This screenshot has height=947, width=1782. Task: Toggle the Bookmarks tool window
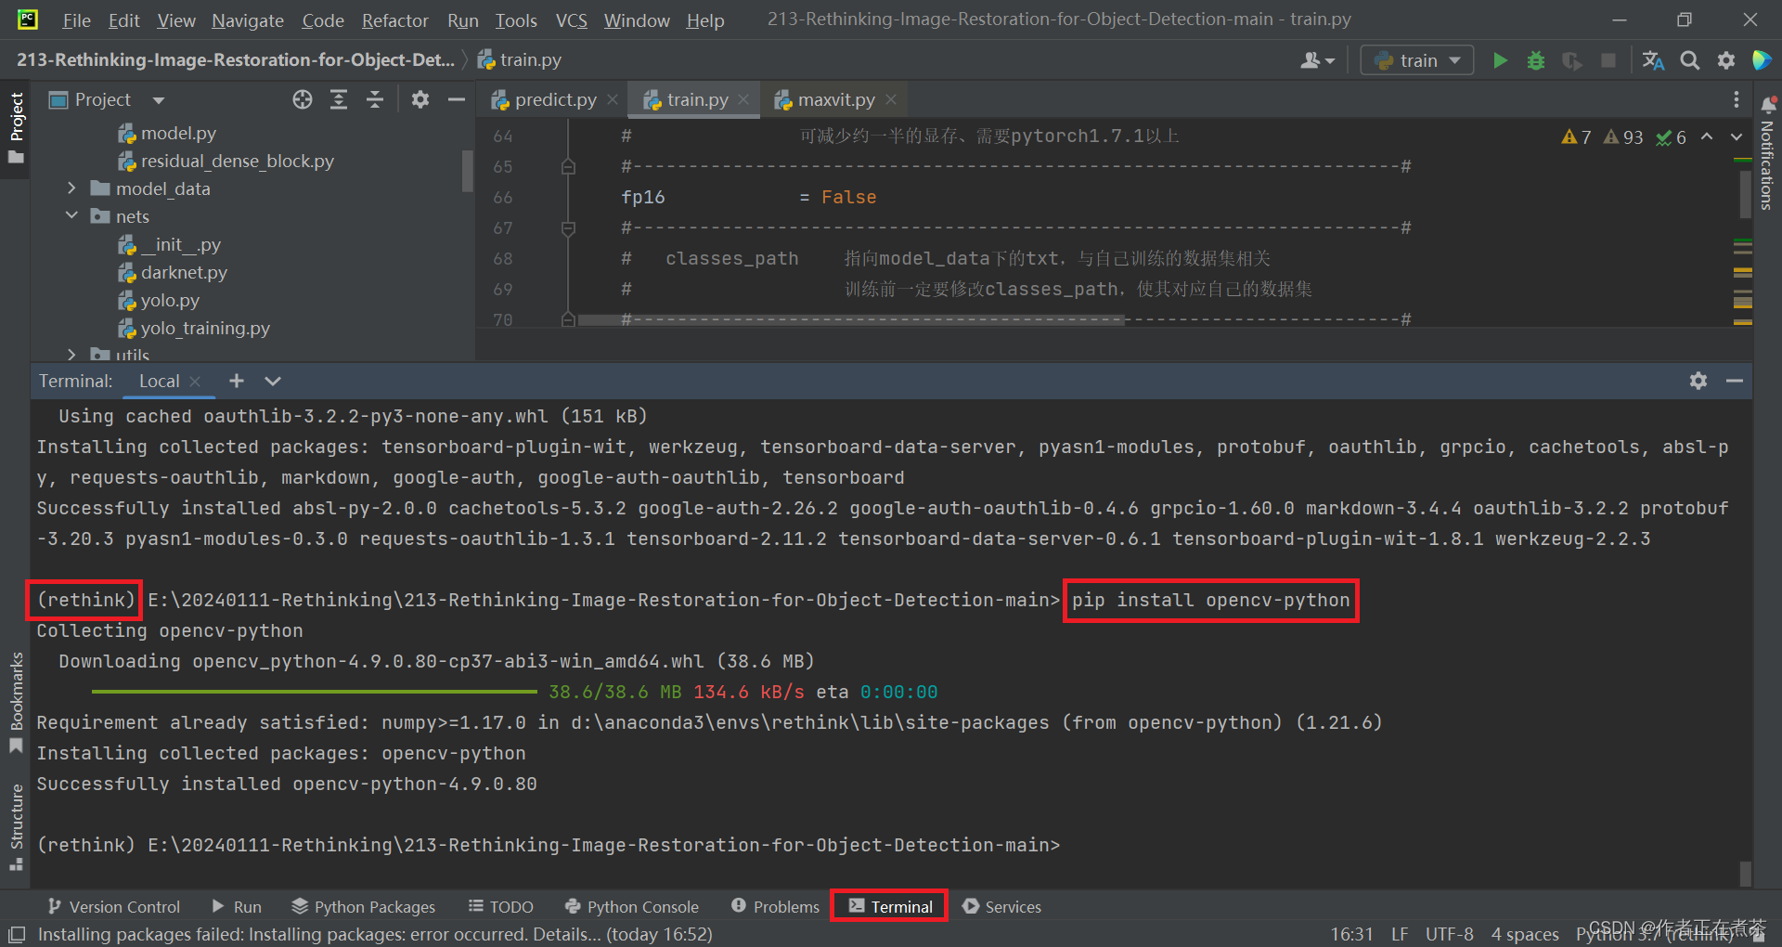pos(16,696)
